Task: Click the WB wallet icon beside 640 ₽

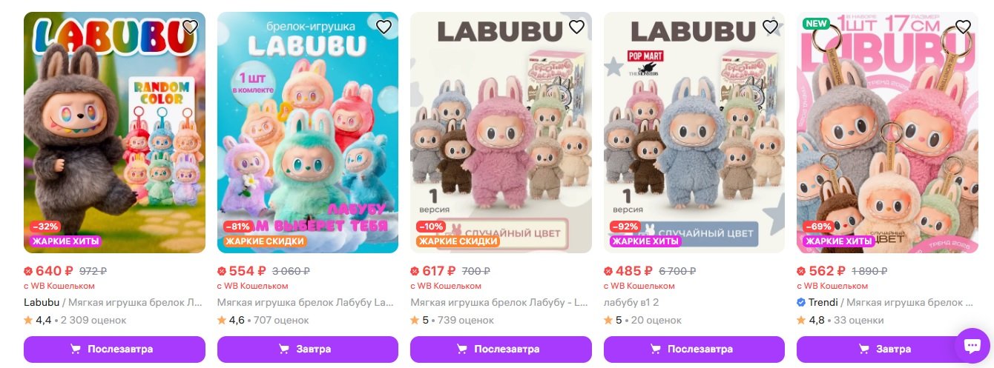Action: tap(28, 271)
